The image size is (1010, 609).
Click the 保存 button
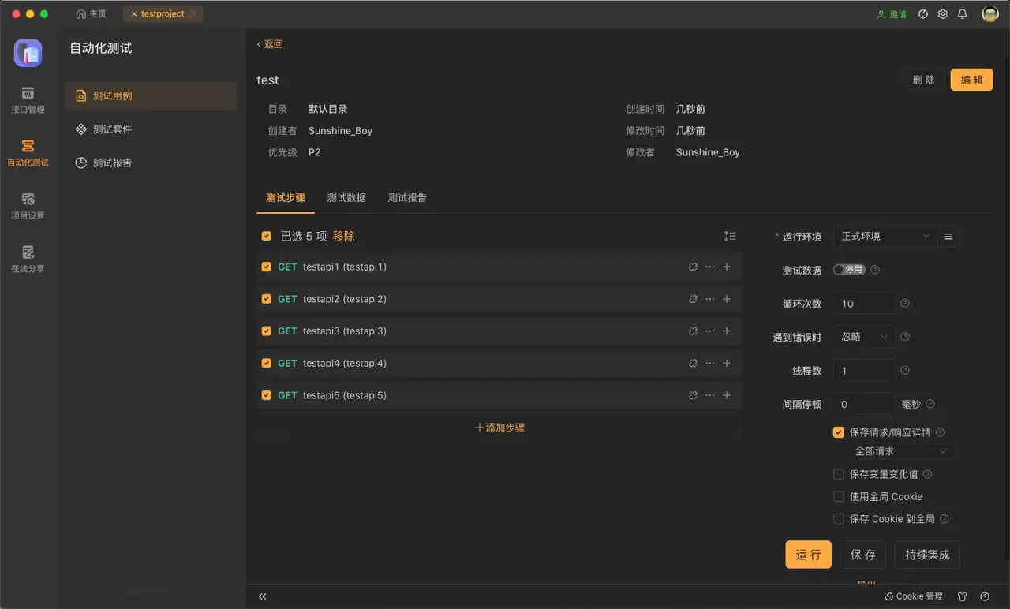click(x=862, y=555)
